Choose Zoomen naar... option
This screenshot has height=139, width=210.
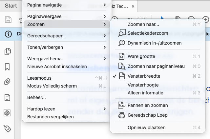click(157, 24)
